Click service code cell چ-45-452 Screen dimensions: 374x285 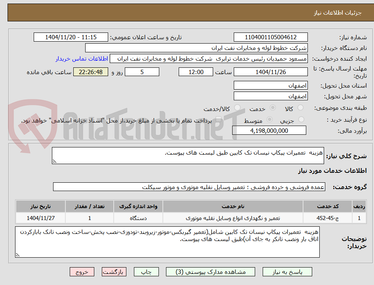[328, 218]
